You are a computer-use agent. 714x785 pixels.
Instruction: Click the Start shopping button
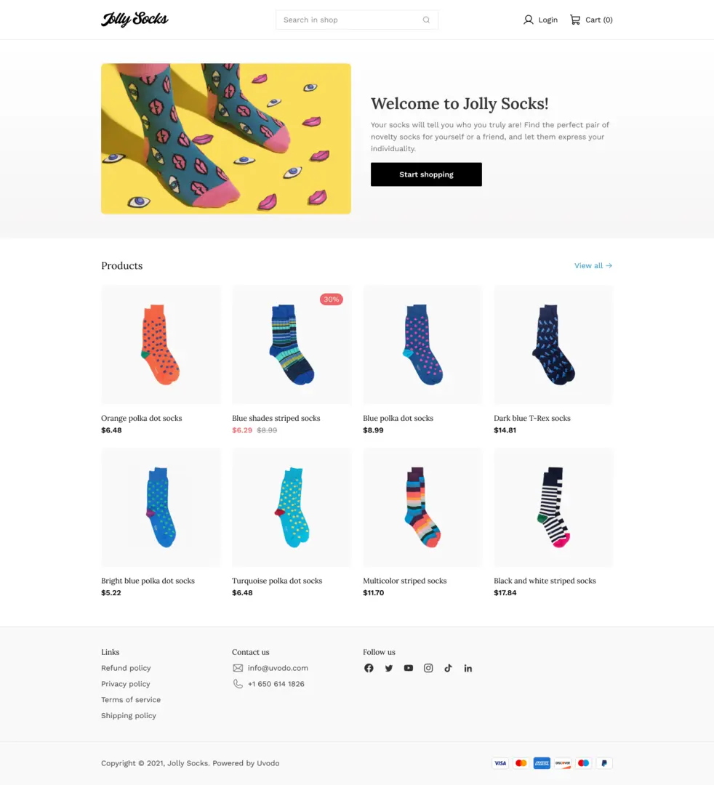coord(426,174)
